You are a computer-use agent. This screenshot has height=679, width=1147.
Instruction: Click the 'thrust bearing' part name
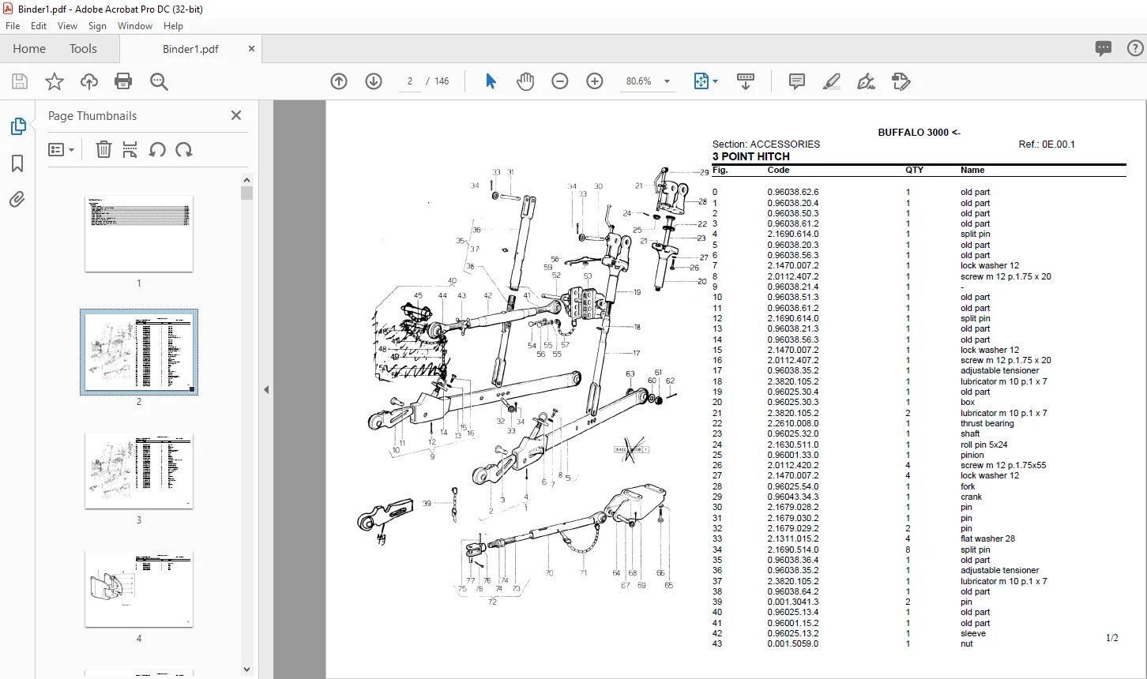pos(987,423)
